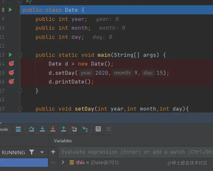Image resolution: width=213 pixels, height=171 pixels.
Task: Click 'main' in the method declaration
Action: click(104, 55)
